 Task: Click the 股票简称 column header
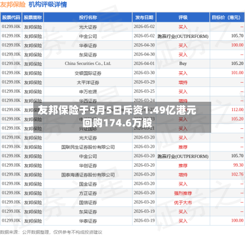(33, 17)
